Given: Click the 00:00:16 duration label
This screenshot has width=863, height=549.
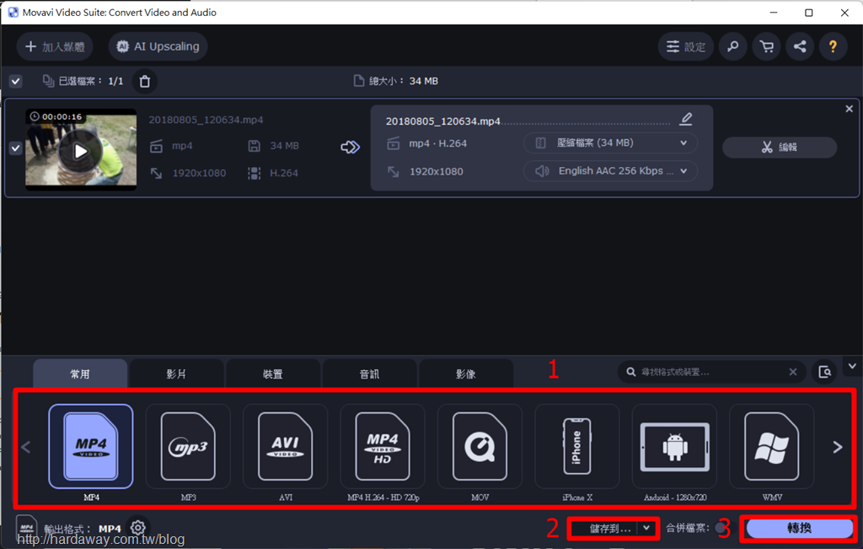Looking at the screenshot, I should [56, 116].
